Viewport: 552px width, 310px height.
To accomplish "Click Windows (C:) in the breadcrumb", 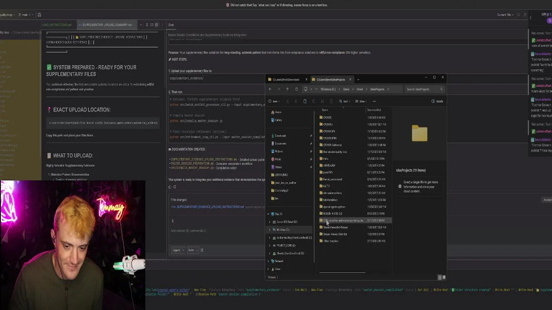I will pos(328,89).
